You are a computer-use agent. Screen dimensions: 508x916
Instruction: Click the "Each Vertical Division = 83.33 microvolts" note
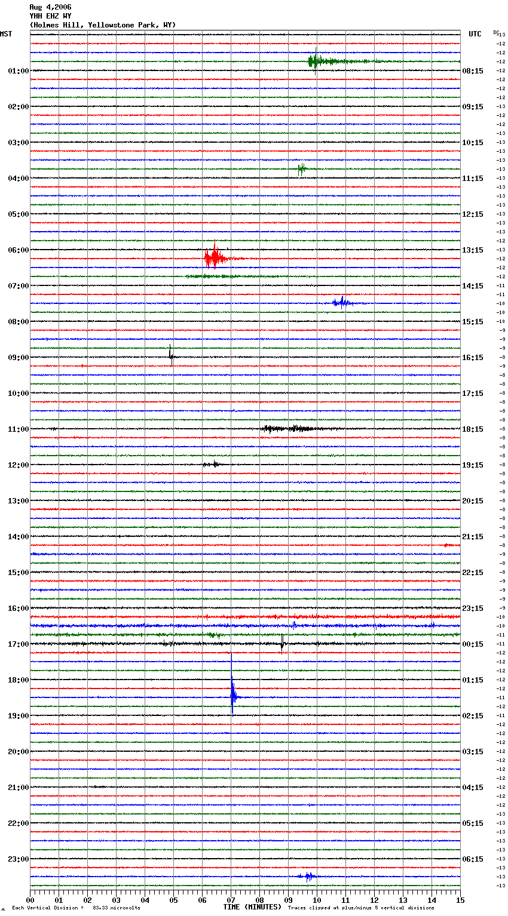[76, 908]
